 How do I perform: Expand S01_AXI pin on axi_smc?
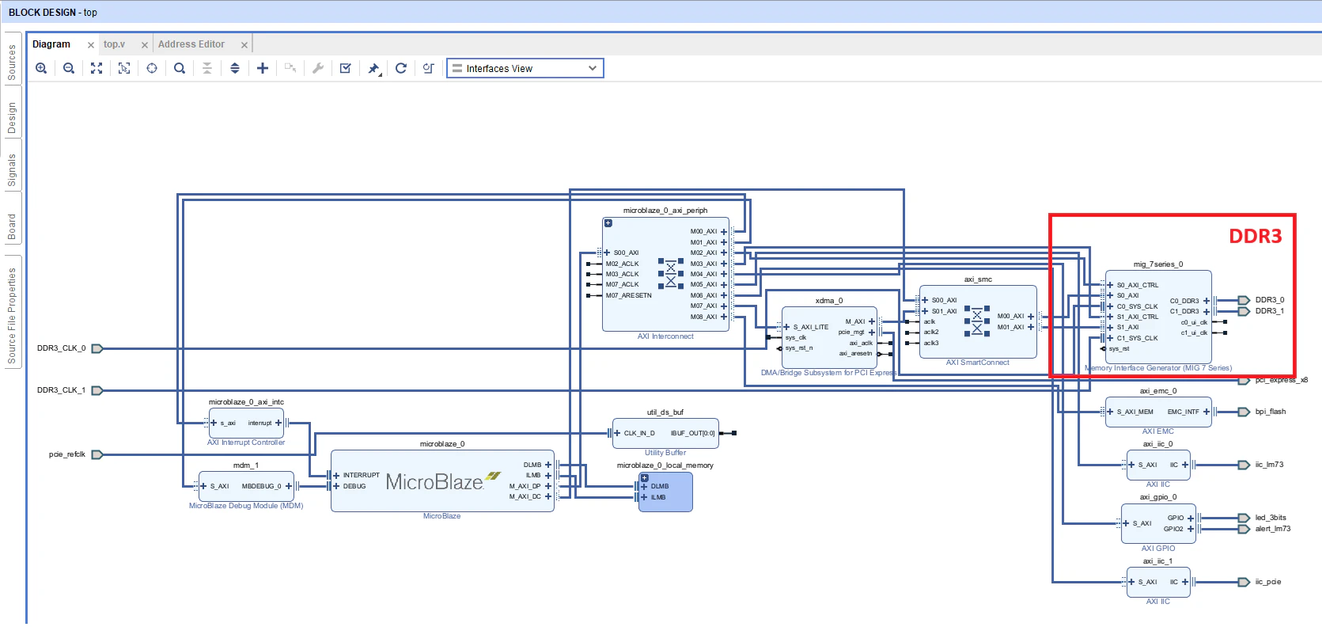click(925, 311)
